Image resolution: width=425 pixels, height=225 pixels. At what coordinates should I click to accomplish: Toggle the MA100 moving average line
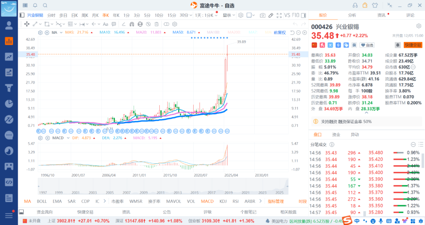pyautogui.click(x=214, y=32)
